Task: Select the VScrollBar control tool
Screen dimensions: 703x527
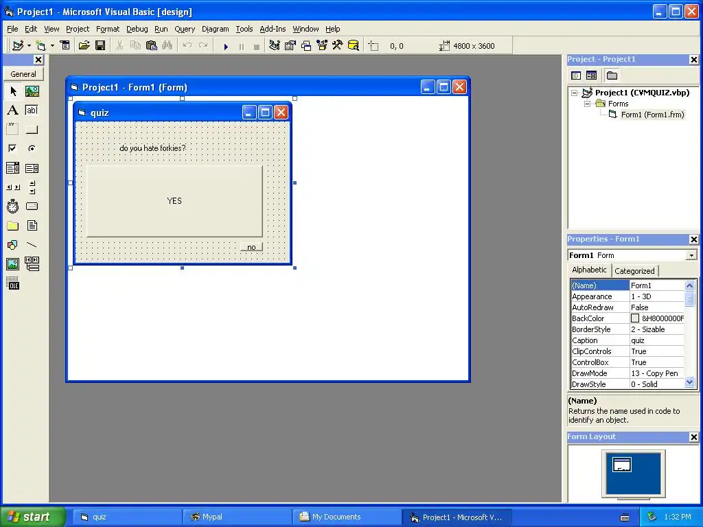Action: 32,187
